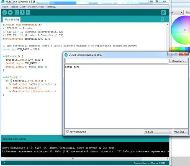Click the '#include <SoftwareSerial.h>' code line
This screenshot has width=190, height=166.
pyautogui.click(x=22, y=25)
